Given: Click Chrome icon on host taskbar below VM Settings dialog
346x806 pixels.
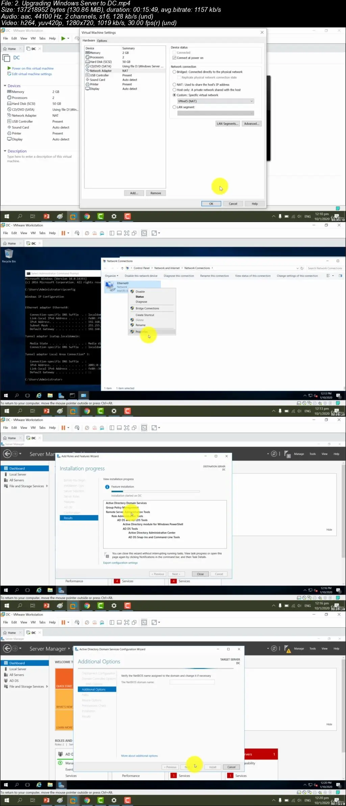Looking at the screenshot, I should 87,216.
